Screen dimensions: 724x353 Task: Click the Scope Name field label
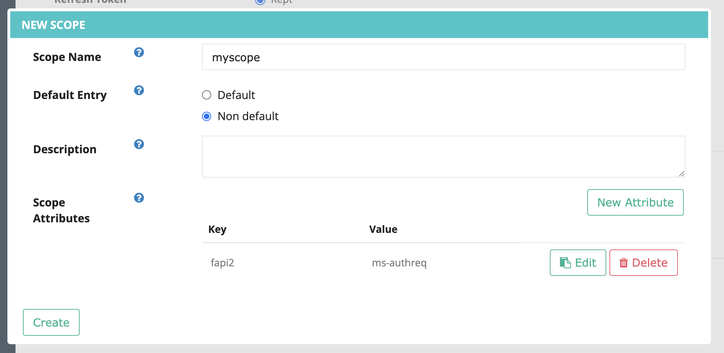(x=67, y=57)
